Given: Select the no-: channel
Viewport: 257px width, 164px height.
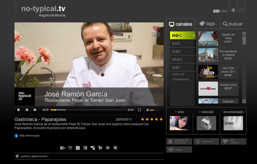Looking at the screenshot, I should pyautogui.click(x=183, y=35).
